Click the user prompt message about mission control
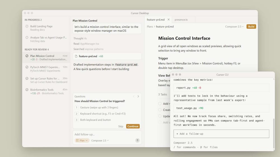This screenshot has width=280, height=157. point(107,29)
